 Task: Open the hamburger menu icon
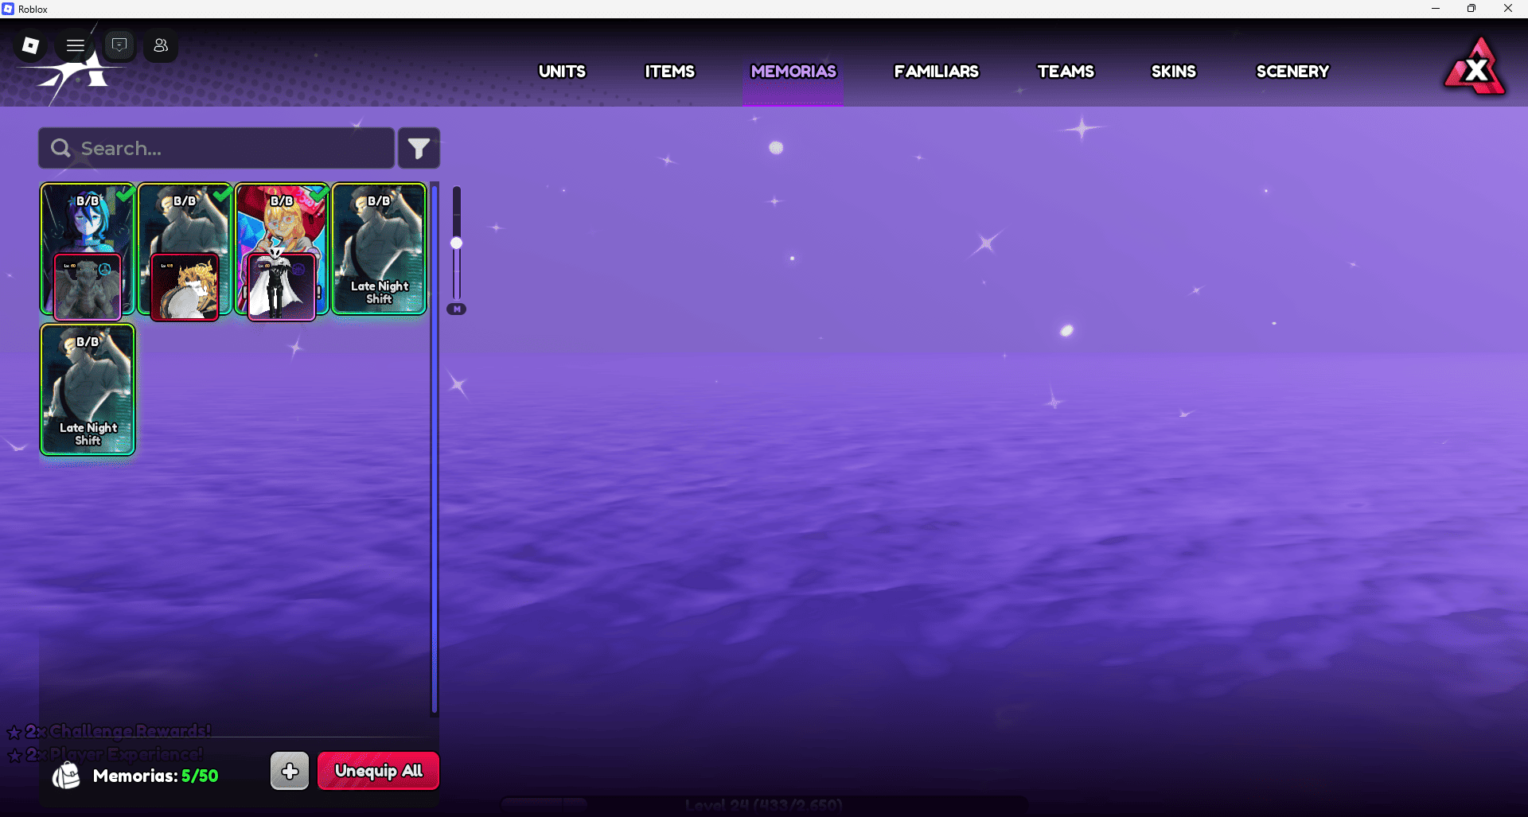tap(76, 45)
